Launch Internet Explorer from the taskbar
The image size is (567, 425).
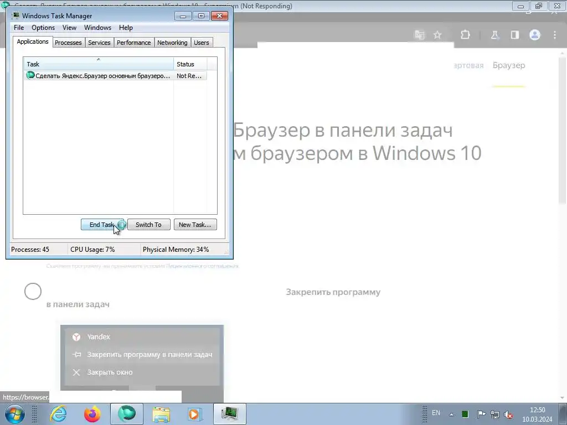pos(58,414)
